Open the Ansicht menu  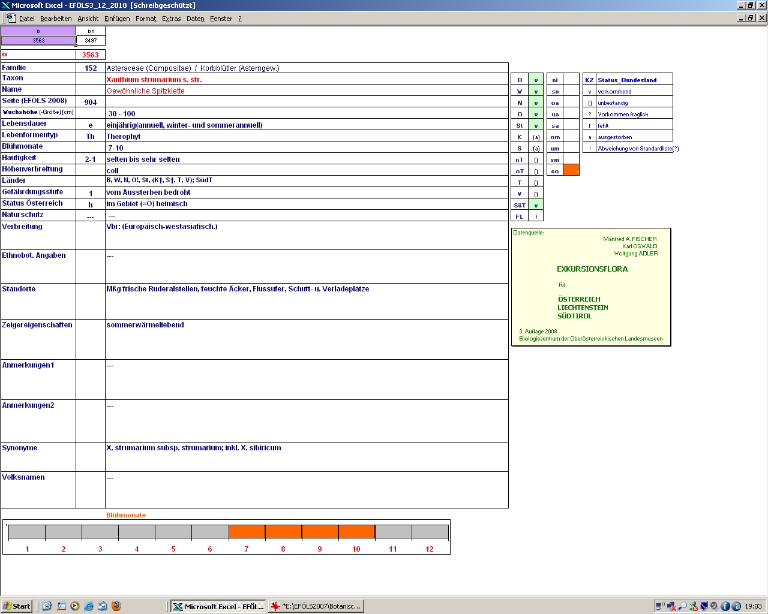pos(88,19)
